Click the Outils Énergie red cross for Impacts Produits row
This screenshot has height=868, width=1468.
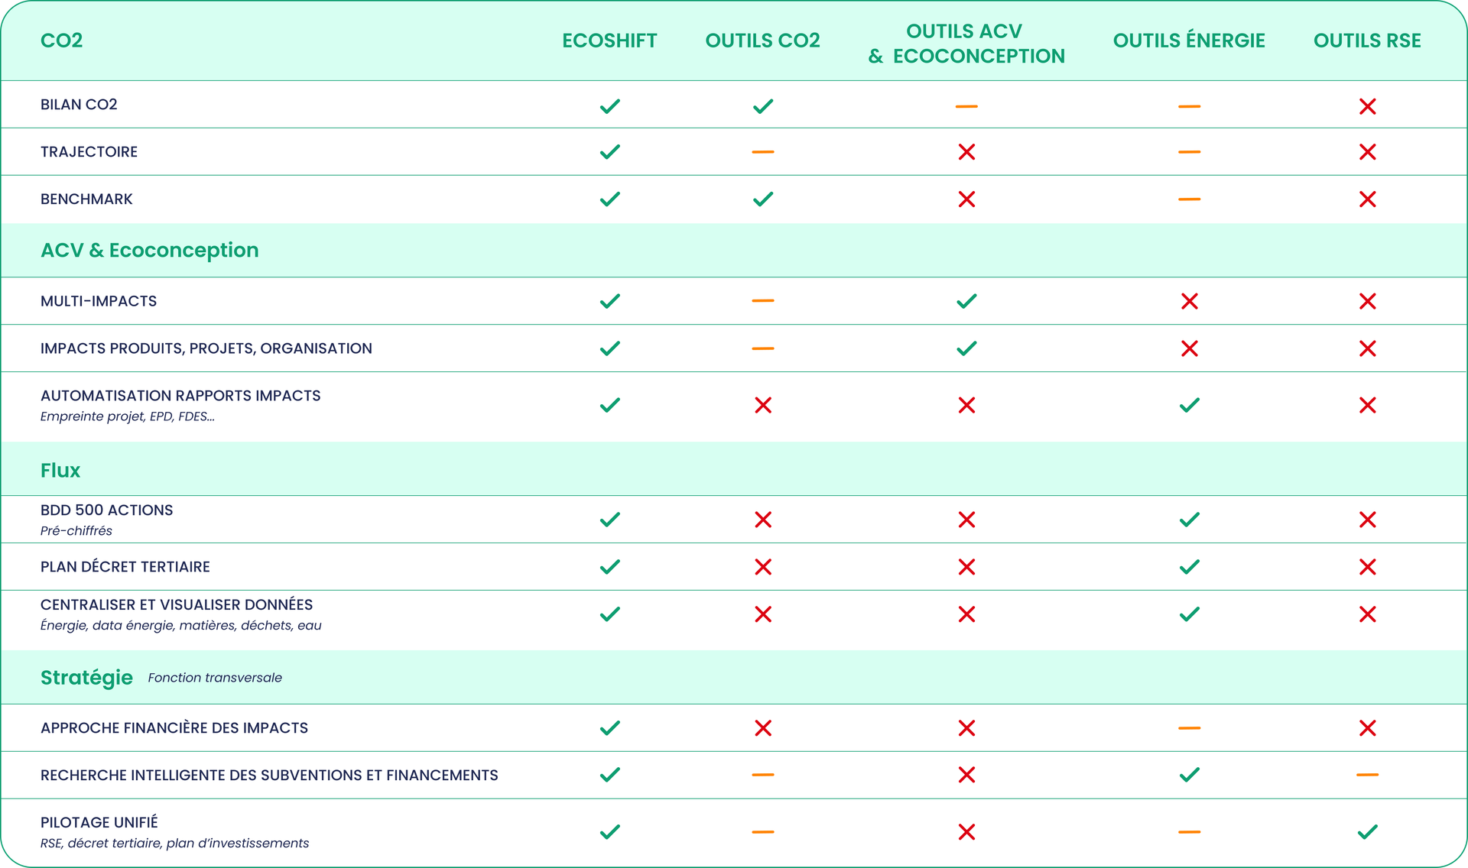pyautogui.click(x=1189, y=348)
